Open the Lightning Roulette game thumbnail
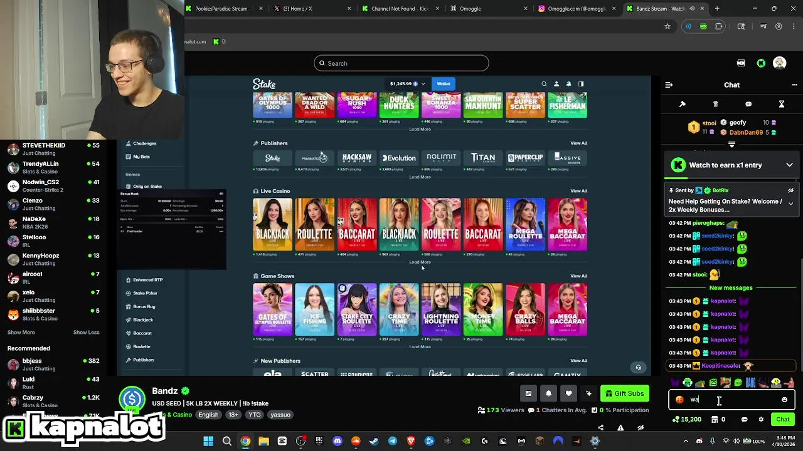 pyautogui.click(x=441, y=309)
